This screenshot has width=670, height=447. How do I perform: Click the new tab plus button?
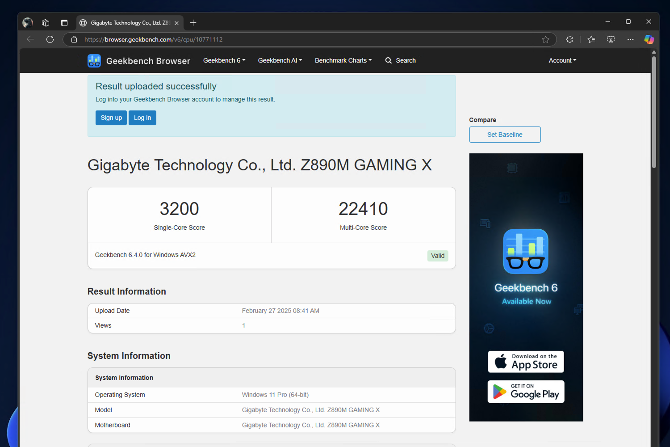click(x=193, y=23)
